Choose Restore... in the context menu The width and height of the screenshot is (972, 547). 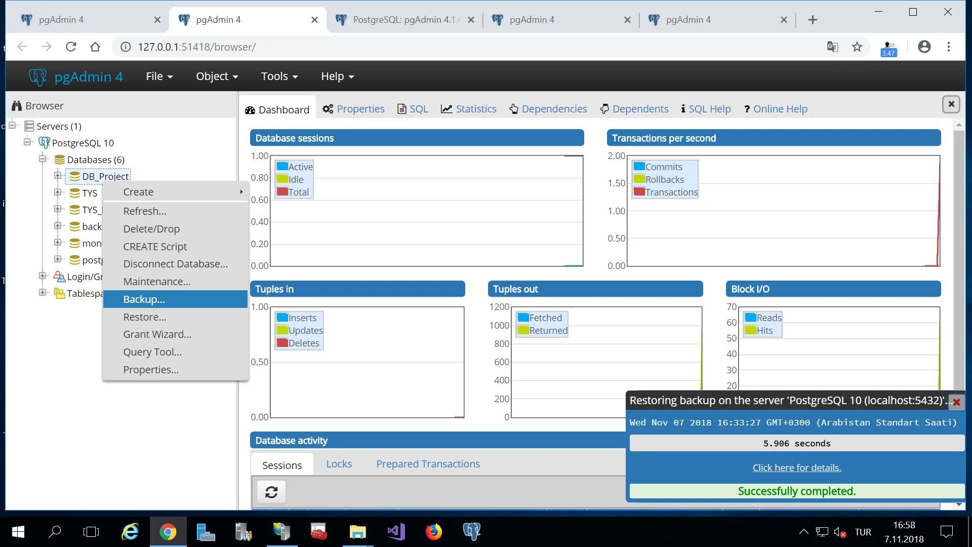point(145,317)
